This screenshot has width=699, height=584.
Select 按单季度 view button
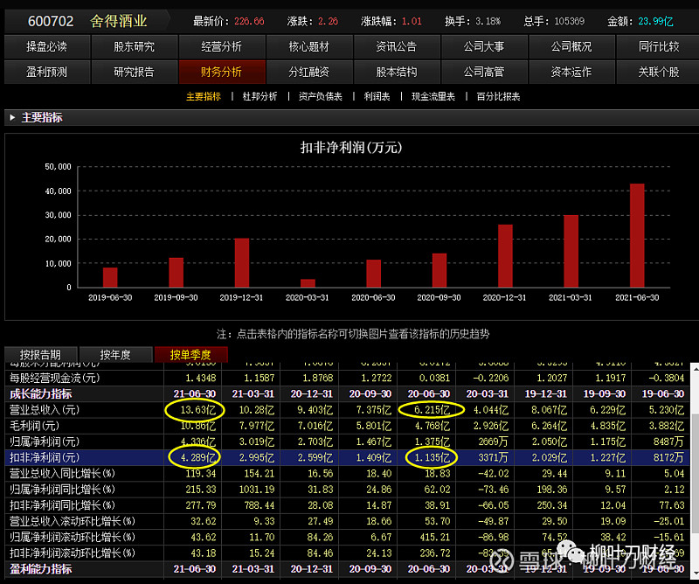point(190,355)
